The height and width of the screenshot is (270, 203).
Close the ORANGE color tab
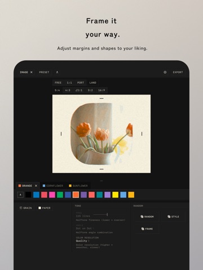tap(36, 186)
